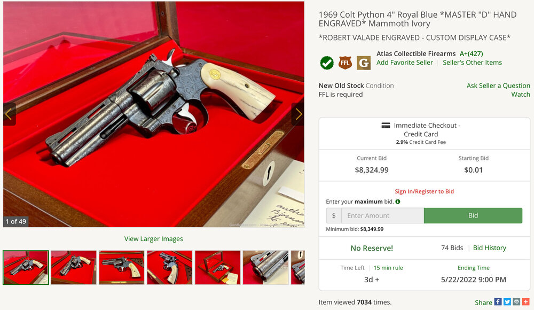The image size is (534, 310).
Task: Show previous photo with left arrow
Action: pos(9,114)
